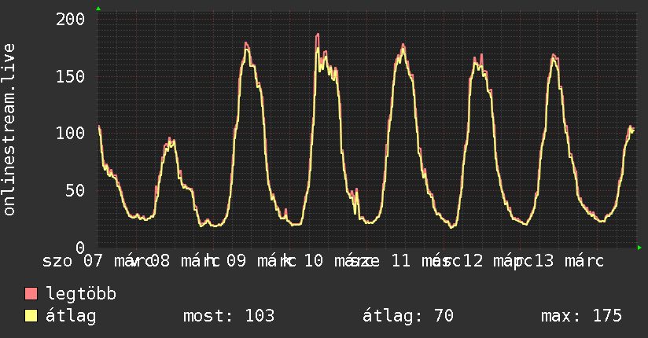This screenshot has height=338, width=648.
Task: Click the 0 y-axis label
Action: [x=80, y=248]
